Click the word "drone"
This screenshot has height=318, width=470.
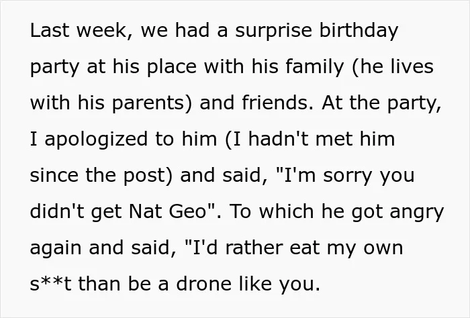[x=204, y=284]
